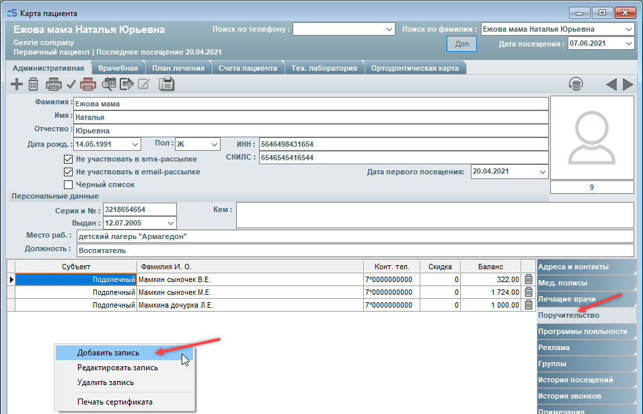
Task: Open the "Мед. полисы" side section
Action: pyautogui.click(x=563, y=283)
